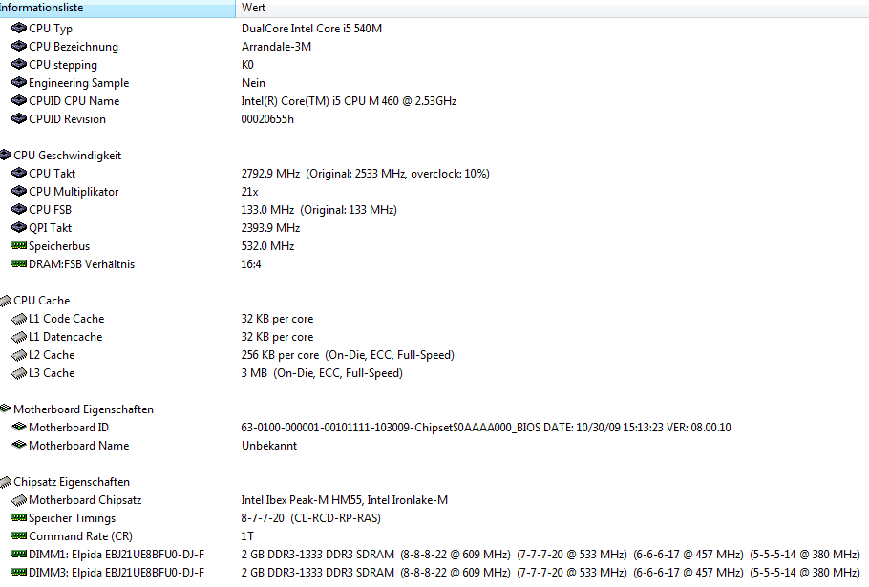
Task: Select the DIMM3 memory module icon
Action: click(19, 572)
